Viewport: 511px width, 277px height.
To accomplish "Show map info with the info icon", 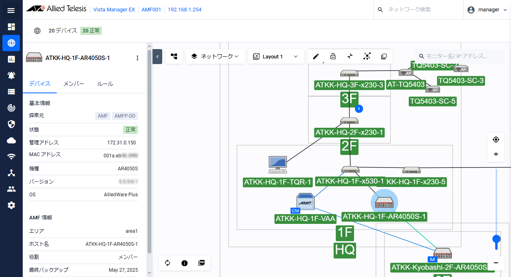I will [x=185, y=263].
